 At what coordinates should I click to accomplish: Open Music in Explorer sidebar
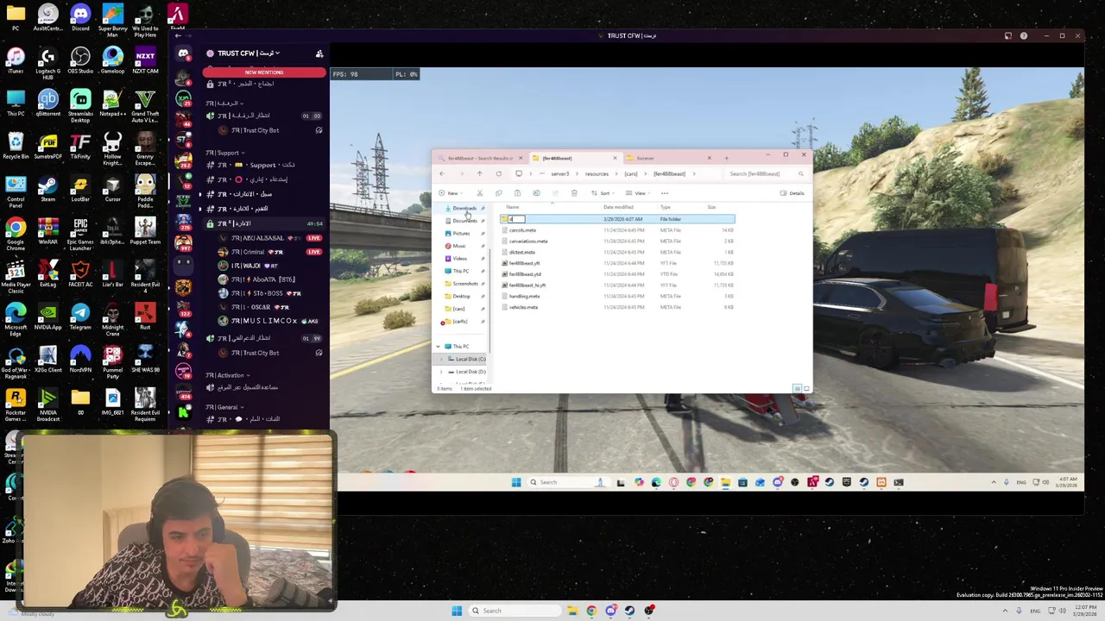(459, 246)
